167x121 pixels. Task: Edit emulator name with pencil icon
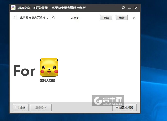pos(53,17)
